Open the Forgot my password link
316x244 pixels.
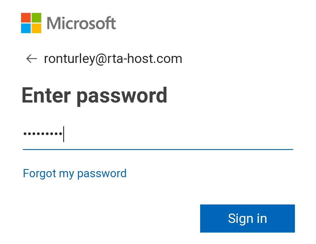[x=75, y=173]
